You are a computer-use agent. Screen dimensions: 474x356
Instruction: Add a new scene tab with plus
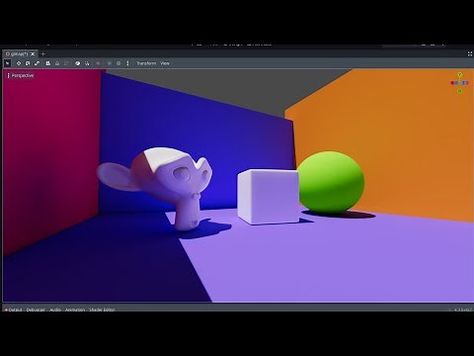coord(42,53)
